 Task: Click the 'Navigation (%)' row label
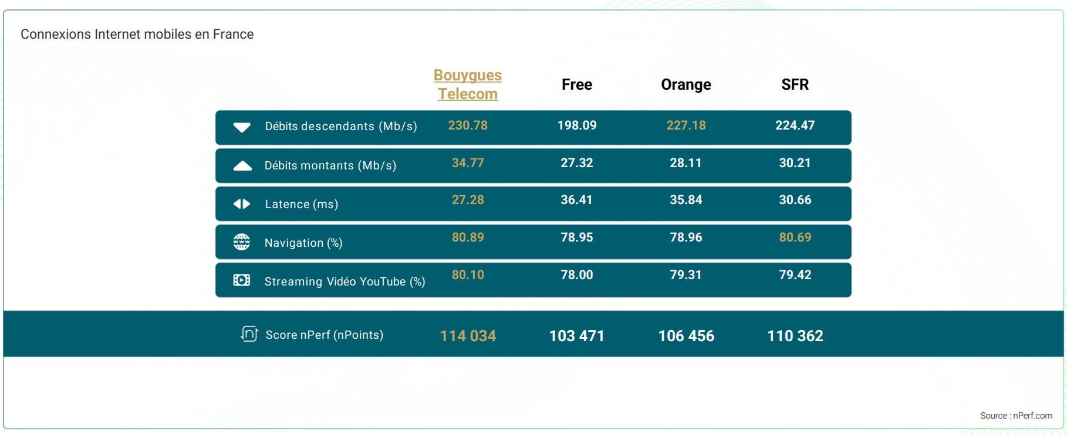(x=303, y=243)
